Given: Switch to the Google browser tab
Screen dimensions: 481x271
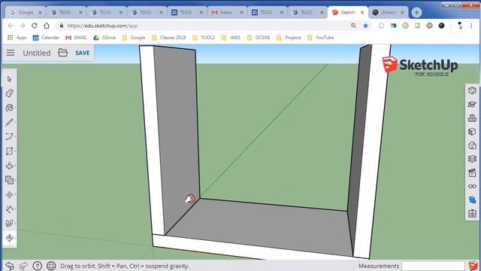Looking at the screenshot, I should point(26,12).
